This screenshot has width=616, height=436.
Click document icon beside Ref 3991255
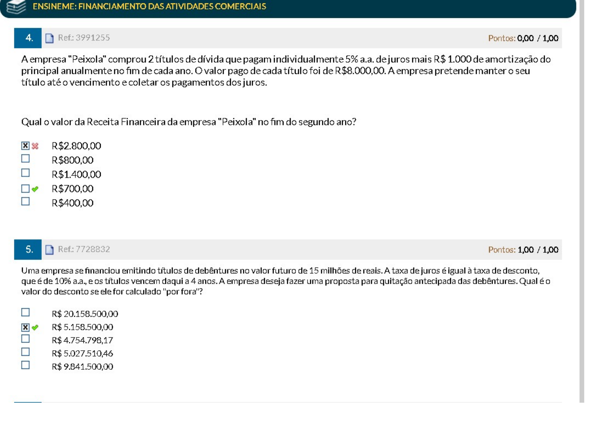[x=49, y=38]
